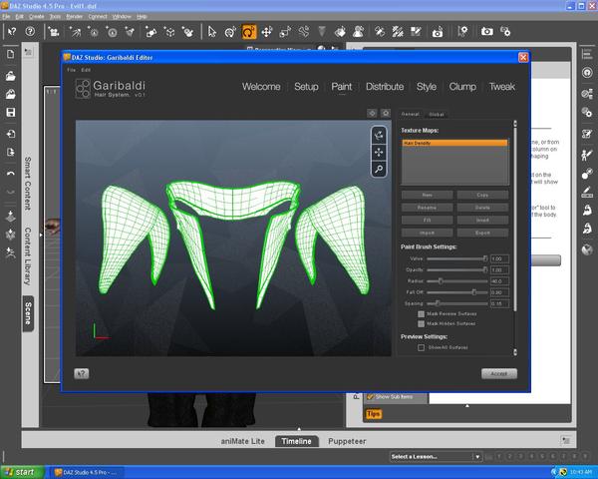
Task: Open the Select a Lesson dropdown
Action: [x=436, y=456]
